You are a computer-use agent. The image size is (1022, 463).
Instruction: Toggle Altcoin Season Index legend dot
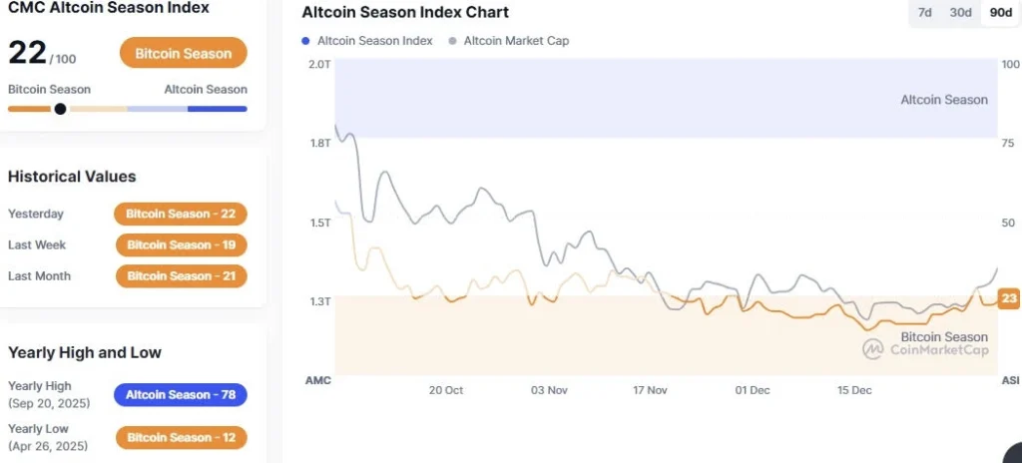[305, 41]
